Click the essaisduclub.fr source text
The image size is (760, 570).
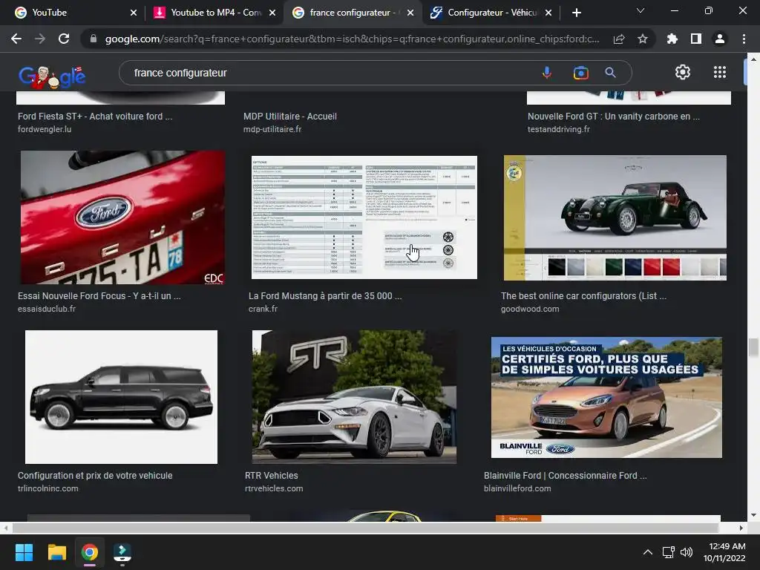point(47,309)
